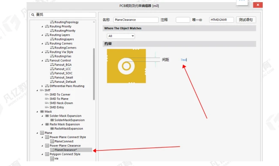
Task: Click the SMD To Corner icon
Action: (47, 94)
